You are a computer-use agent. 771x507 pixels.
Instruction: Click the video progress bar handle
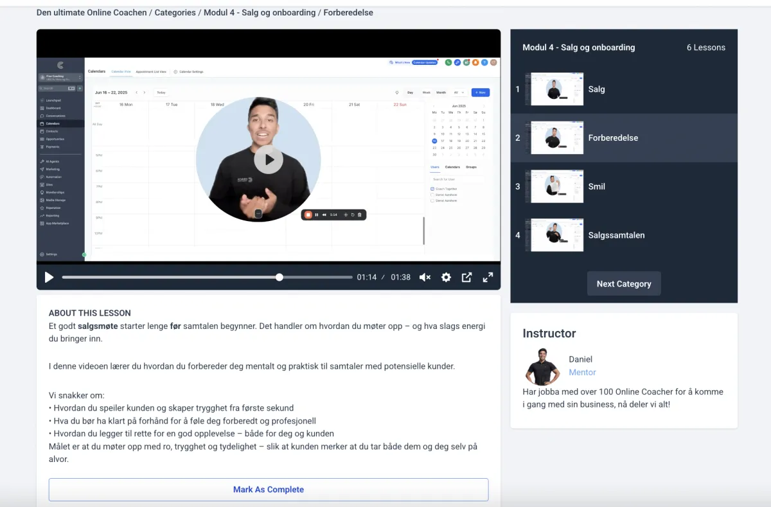point(279,277)
